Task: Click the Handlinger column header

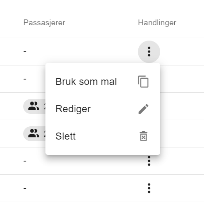Action: coord(157,22)
